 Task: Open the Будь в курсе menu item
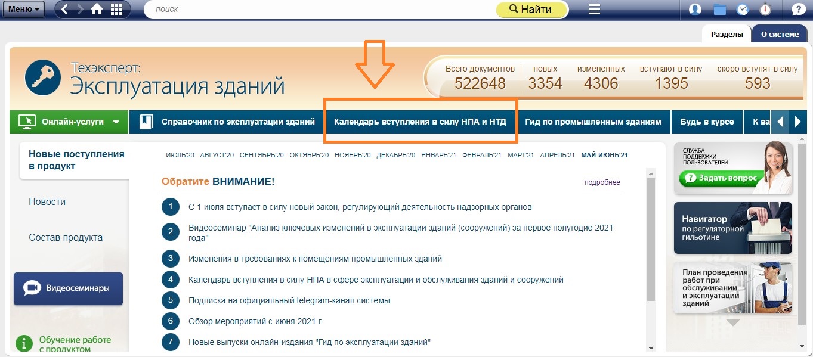707,122
